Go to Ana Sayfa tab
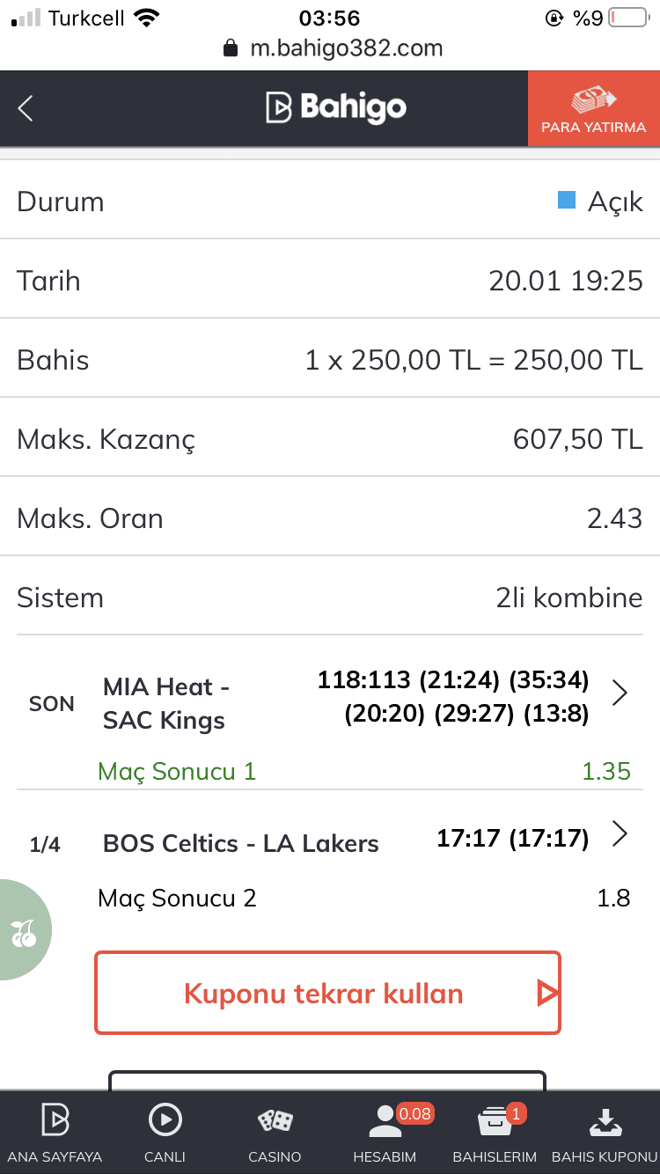Image resolution: width=660 pixels, height=1174 pixels. [55, 1134]
